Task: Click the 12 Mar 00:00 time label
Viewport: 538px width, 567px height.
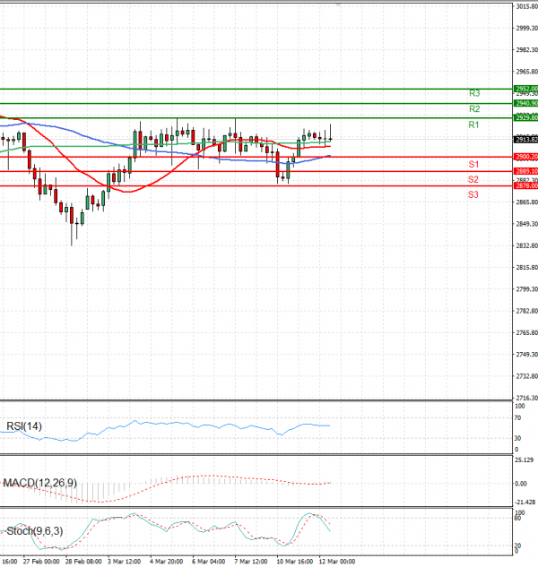Action: click(x=337, y=562)
